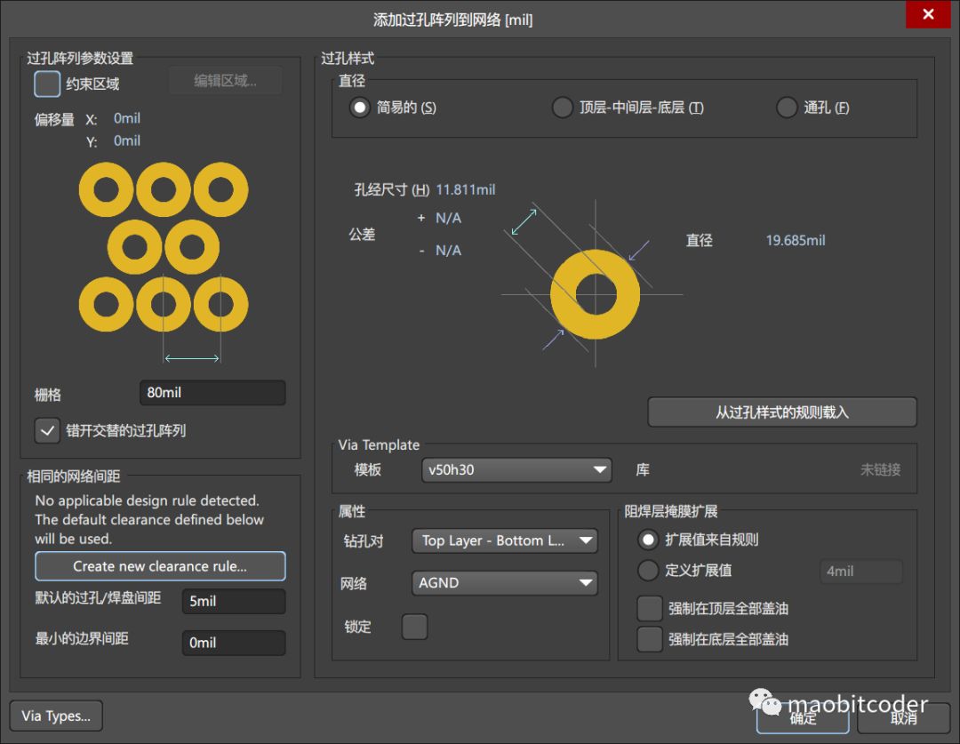
Task: Open the AGND network dropdown
Action: pos(505,583)
